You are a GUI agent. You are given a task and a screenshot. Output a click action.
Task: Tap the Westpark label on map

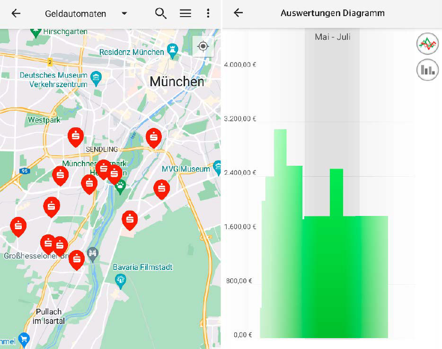point(44,120)
